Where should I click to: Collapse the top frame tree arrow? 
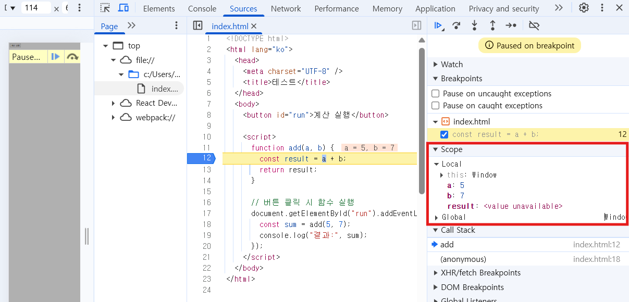click(x=105, y=46)
